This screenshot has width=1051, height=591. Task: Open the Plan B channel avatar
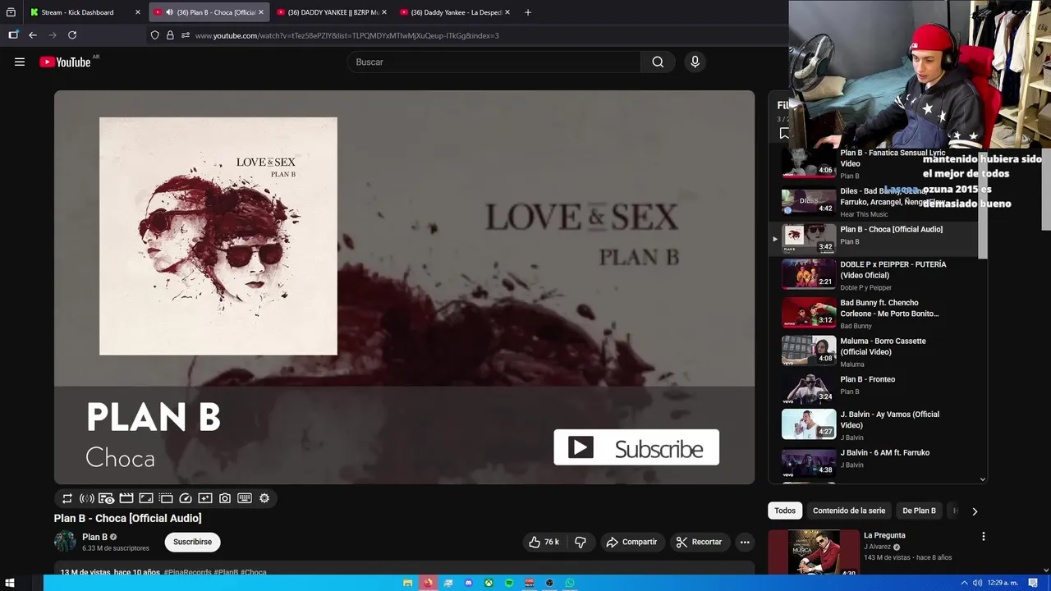coord(65,542)
